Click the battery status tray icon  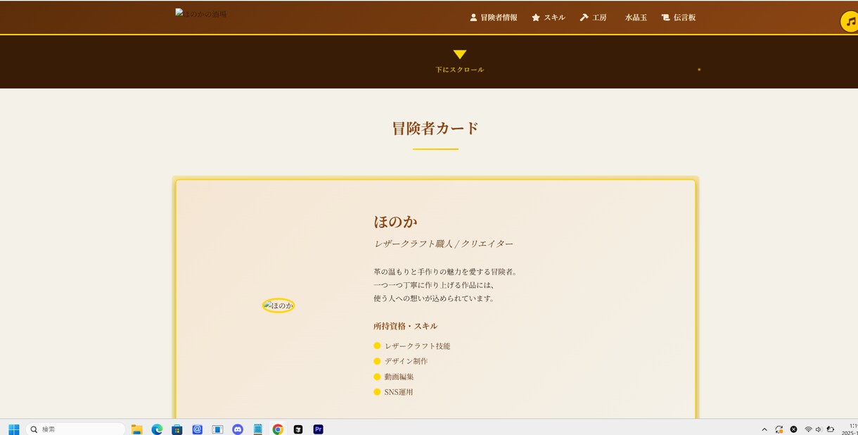pos(831,429)
